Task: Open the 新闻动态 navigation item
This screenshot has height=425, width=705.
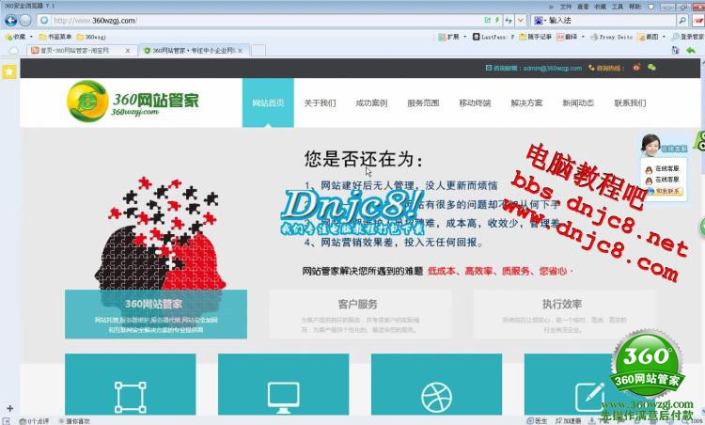Action: pyautogui.click(x=578, y=102)
